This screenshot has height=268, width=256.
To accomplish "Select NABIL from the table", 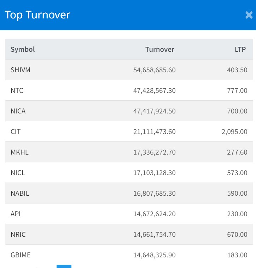I will (x=20, y=193).
